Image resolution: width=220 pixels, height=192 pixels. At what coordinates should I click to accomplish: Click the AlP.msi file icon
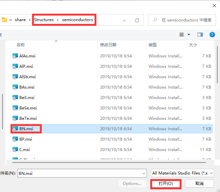tap(15, 66)
